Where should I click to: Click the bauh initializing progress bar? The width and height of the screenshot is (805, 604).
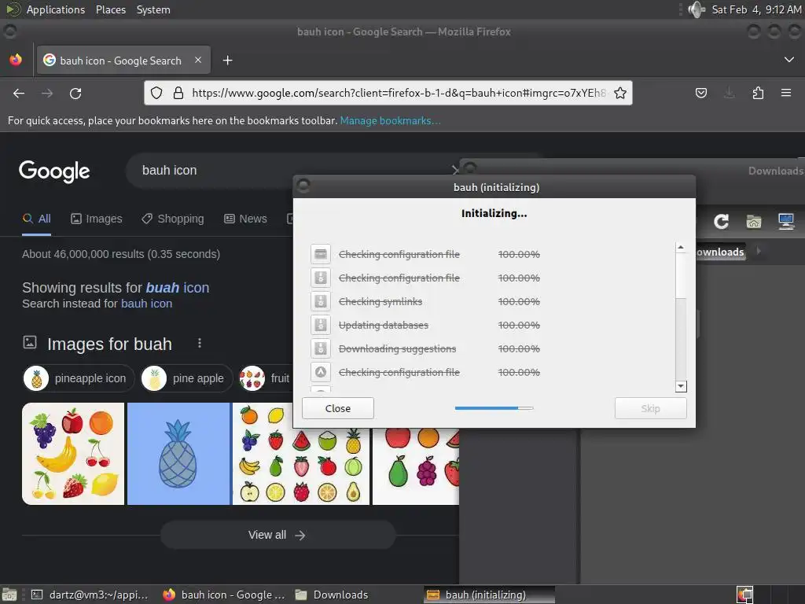[x=494, y=408]
